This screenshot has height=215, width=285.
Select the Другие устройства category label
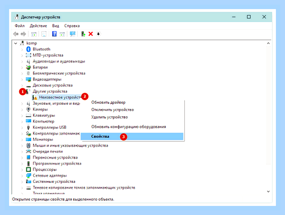[50, 91]
